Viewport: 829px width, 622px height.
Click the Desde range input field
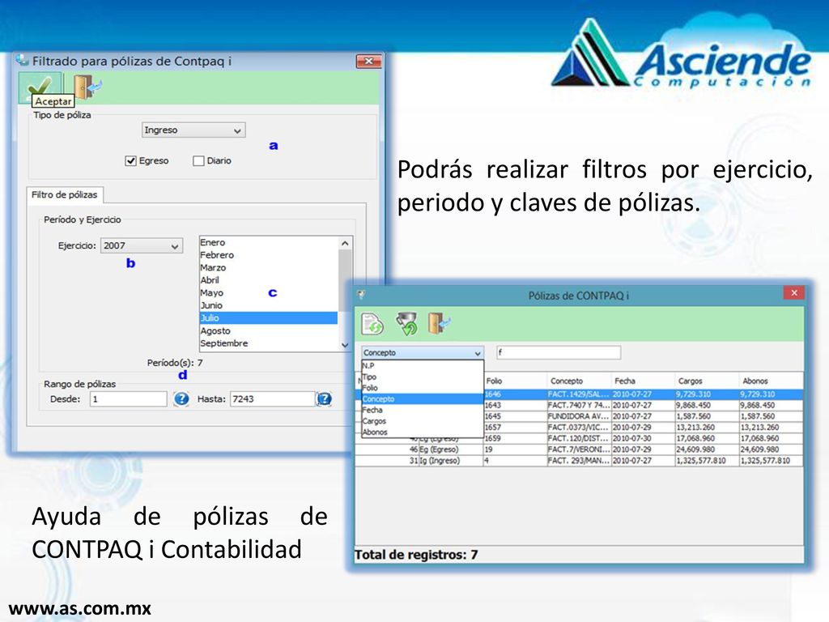coord(129,398)
